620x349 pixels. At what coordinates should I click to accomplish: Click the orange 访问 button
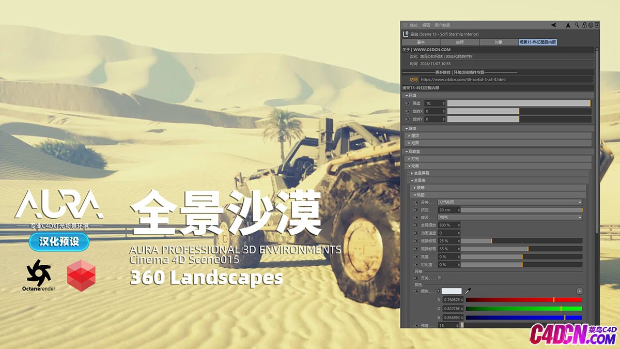(x=414, y=80)
